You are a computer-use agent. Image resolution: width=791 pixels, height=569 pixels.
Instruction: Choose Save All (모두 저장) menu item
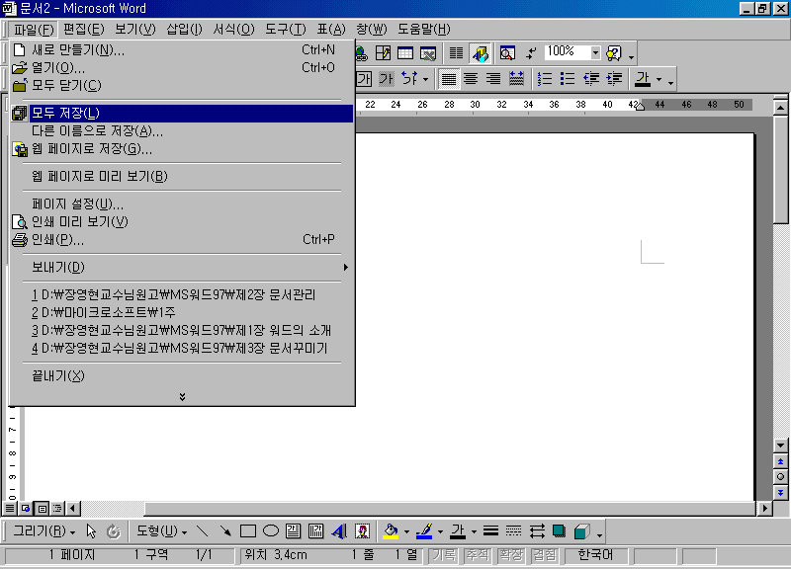[x=182, y=114]
